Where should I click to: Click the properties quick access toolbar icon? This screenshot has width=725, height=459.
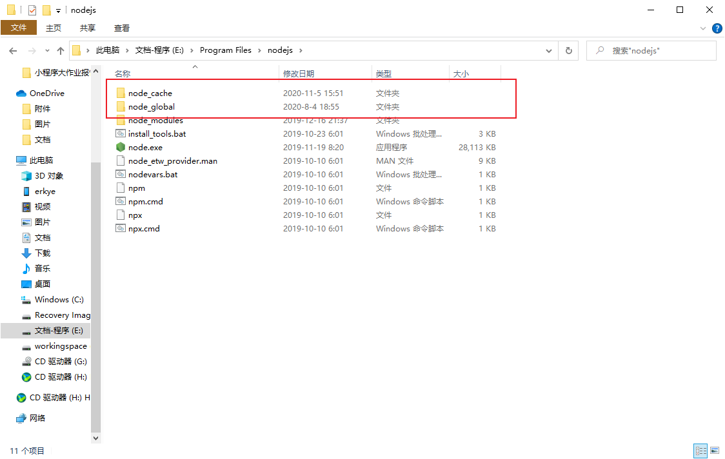32,10
